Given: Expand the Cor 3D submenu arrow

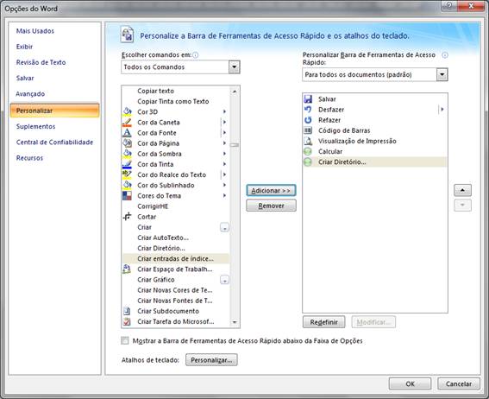Looking at the screenshot, I should [x=224, y=111].
